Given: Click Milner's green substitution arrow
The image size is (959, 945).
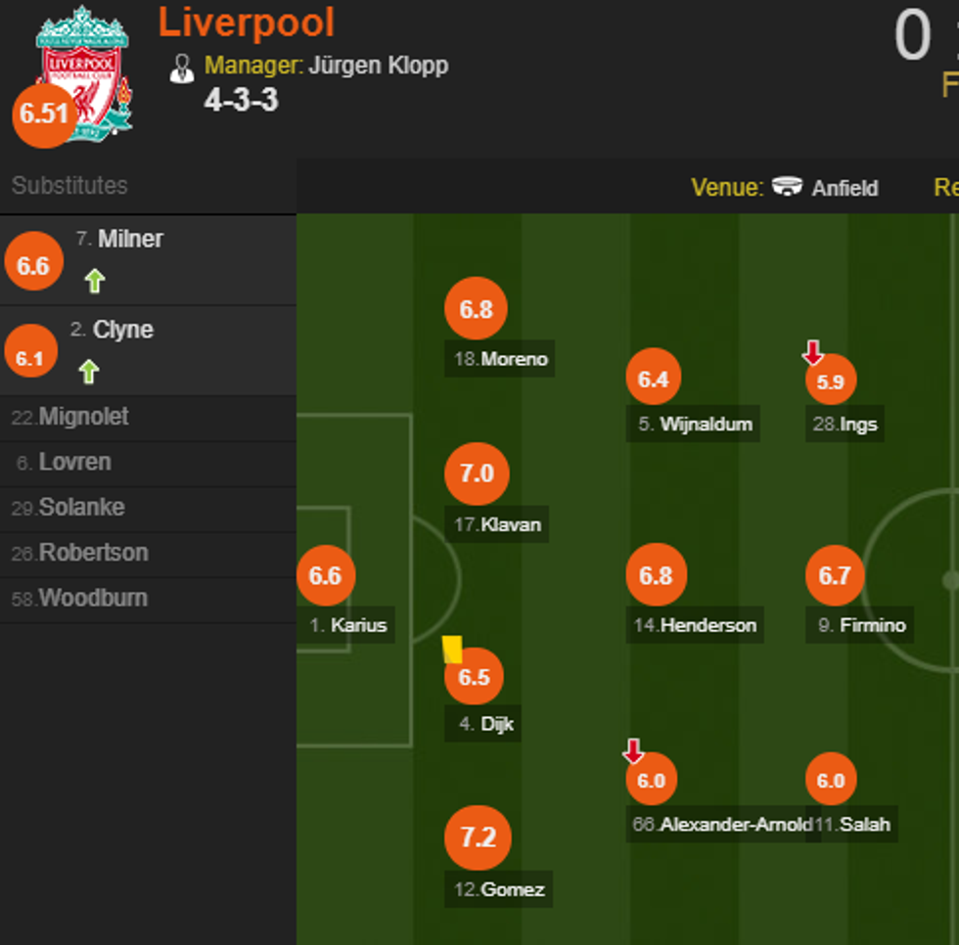Looking at the screenshot, I should coord(94,282).
